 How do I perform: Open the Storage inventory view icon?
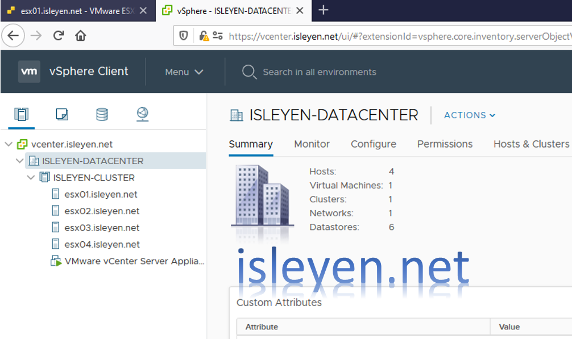(102, 114)
